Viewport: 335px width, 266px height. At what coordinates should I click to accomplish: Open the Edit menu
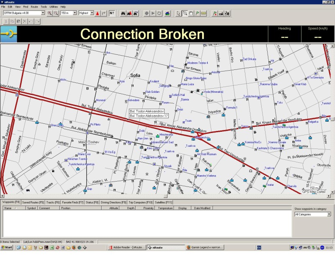point(10,7)
